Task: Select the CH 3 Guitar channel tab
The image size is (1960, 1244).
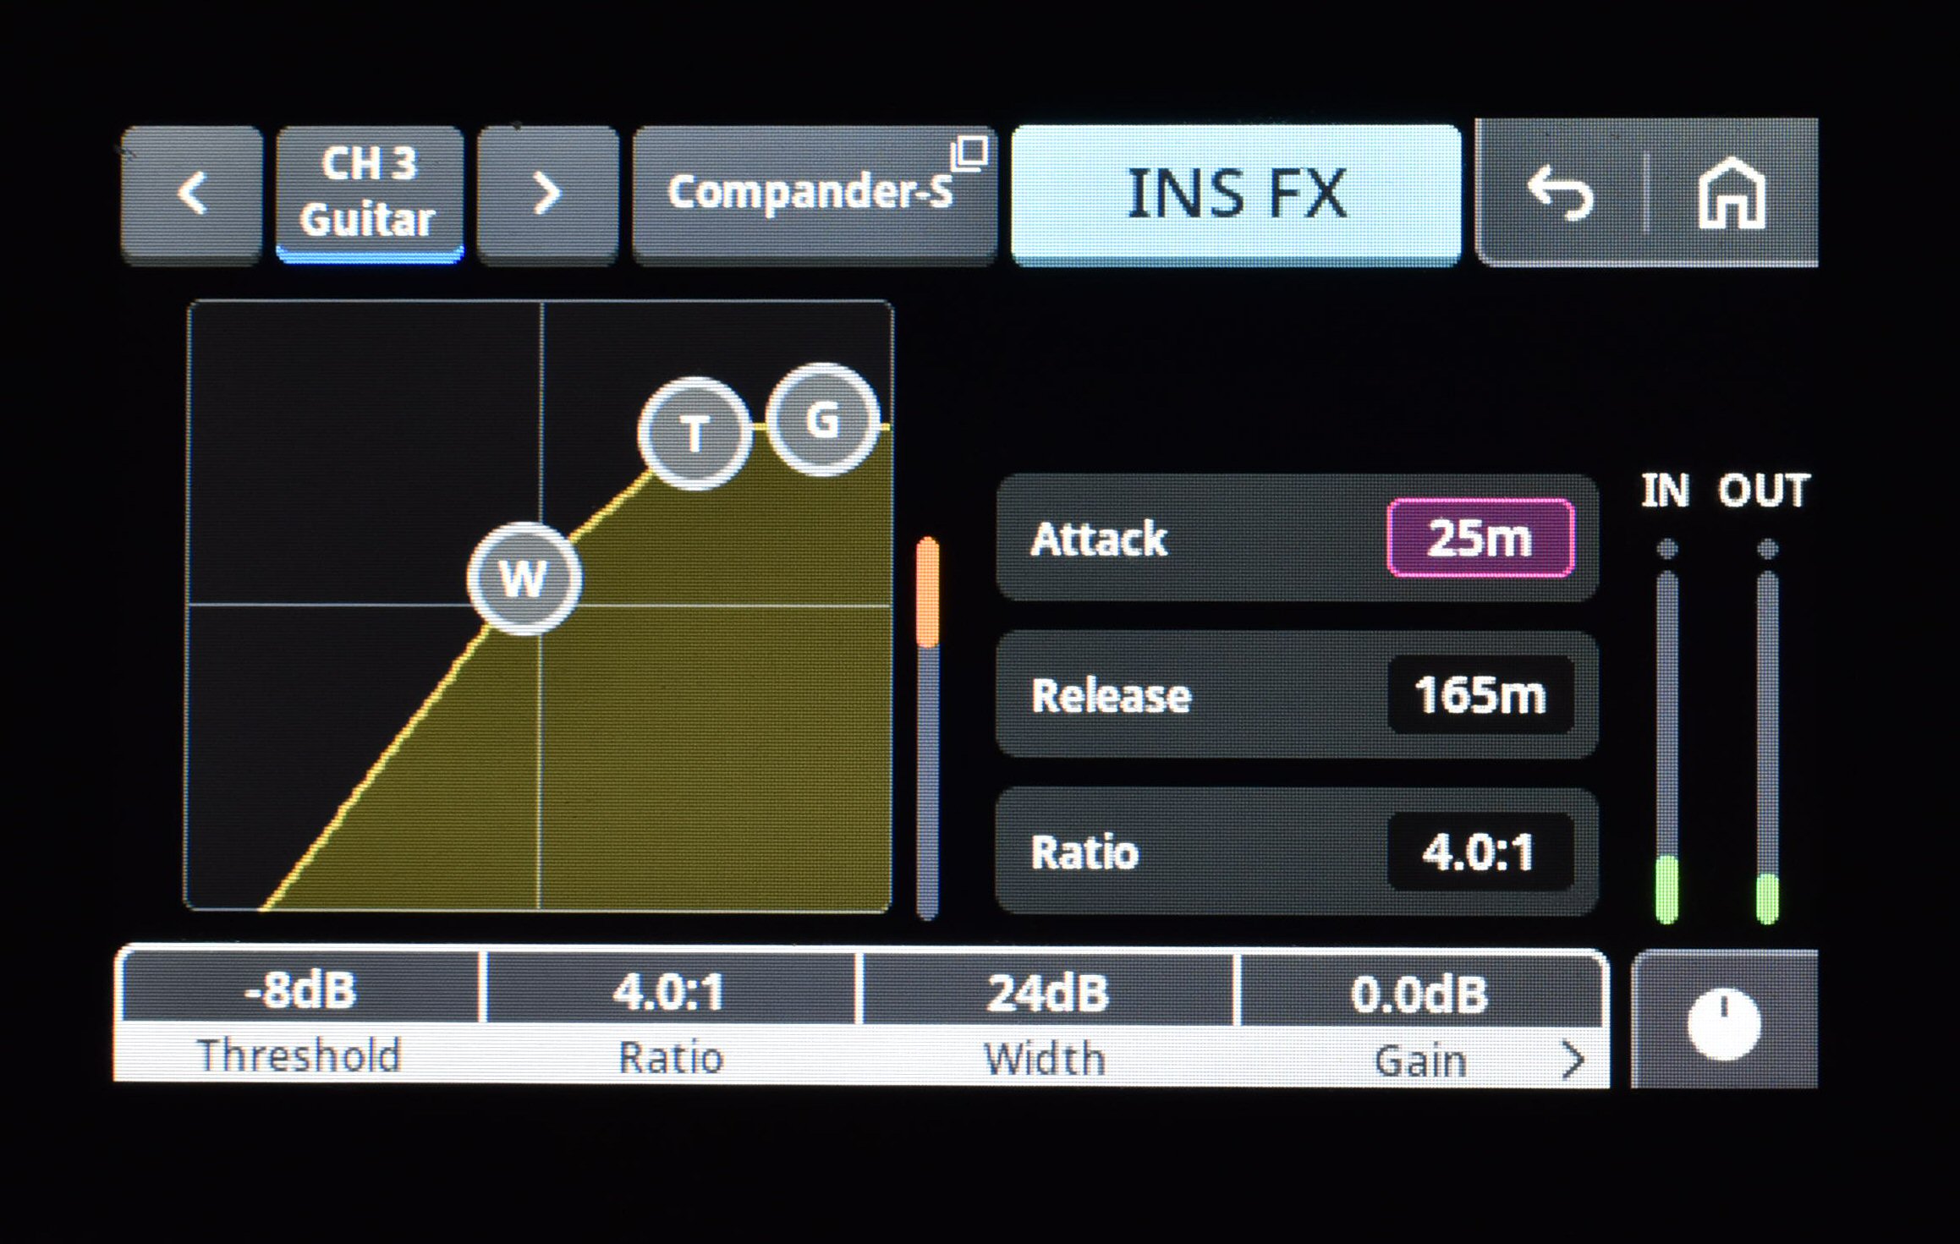Action: pos(370,193)
